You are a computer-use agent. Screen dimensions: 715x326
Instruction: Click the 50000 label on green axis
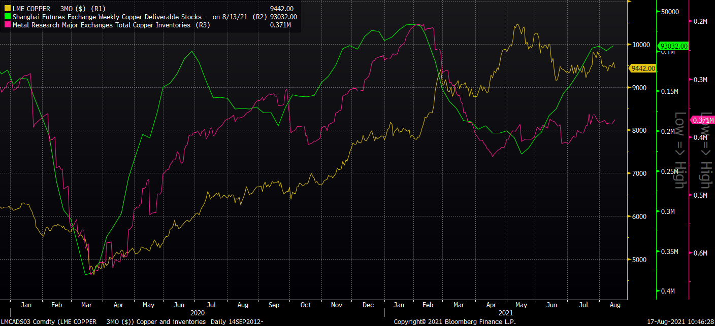pos(670,12)
